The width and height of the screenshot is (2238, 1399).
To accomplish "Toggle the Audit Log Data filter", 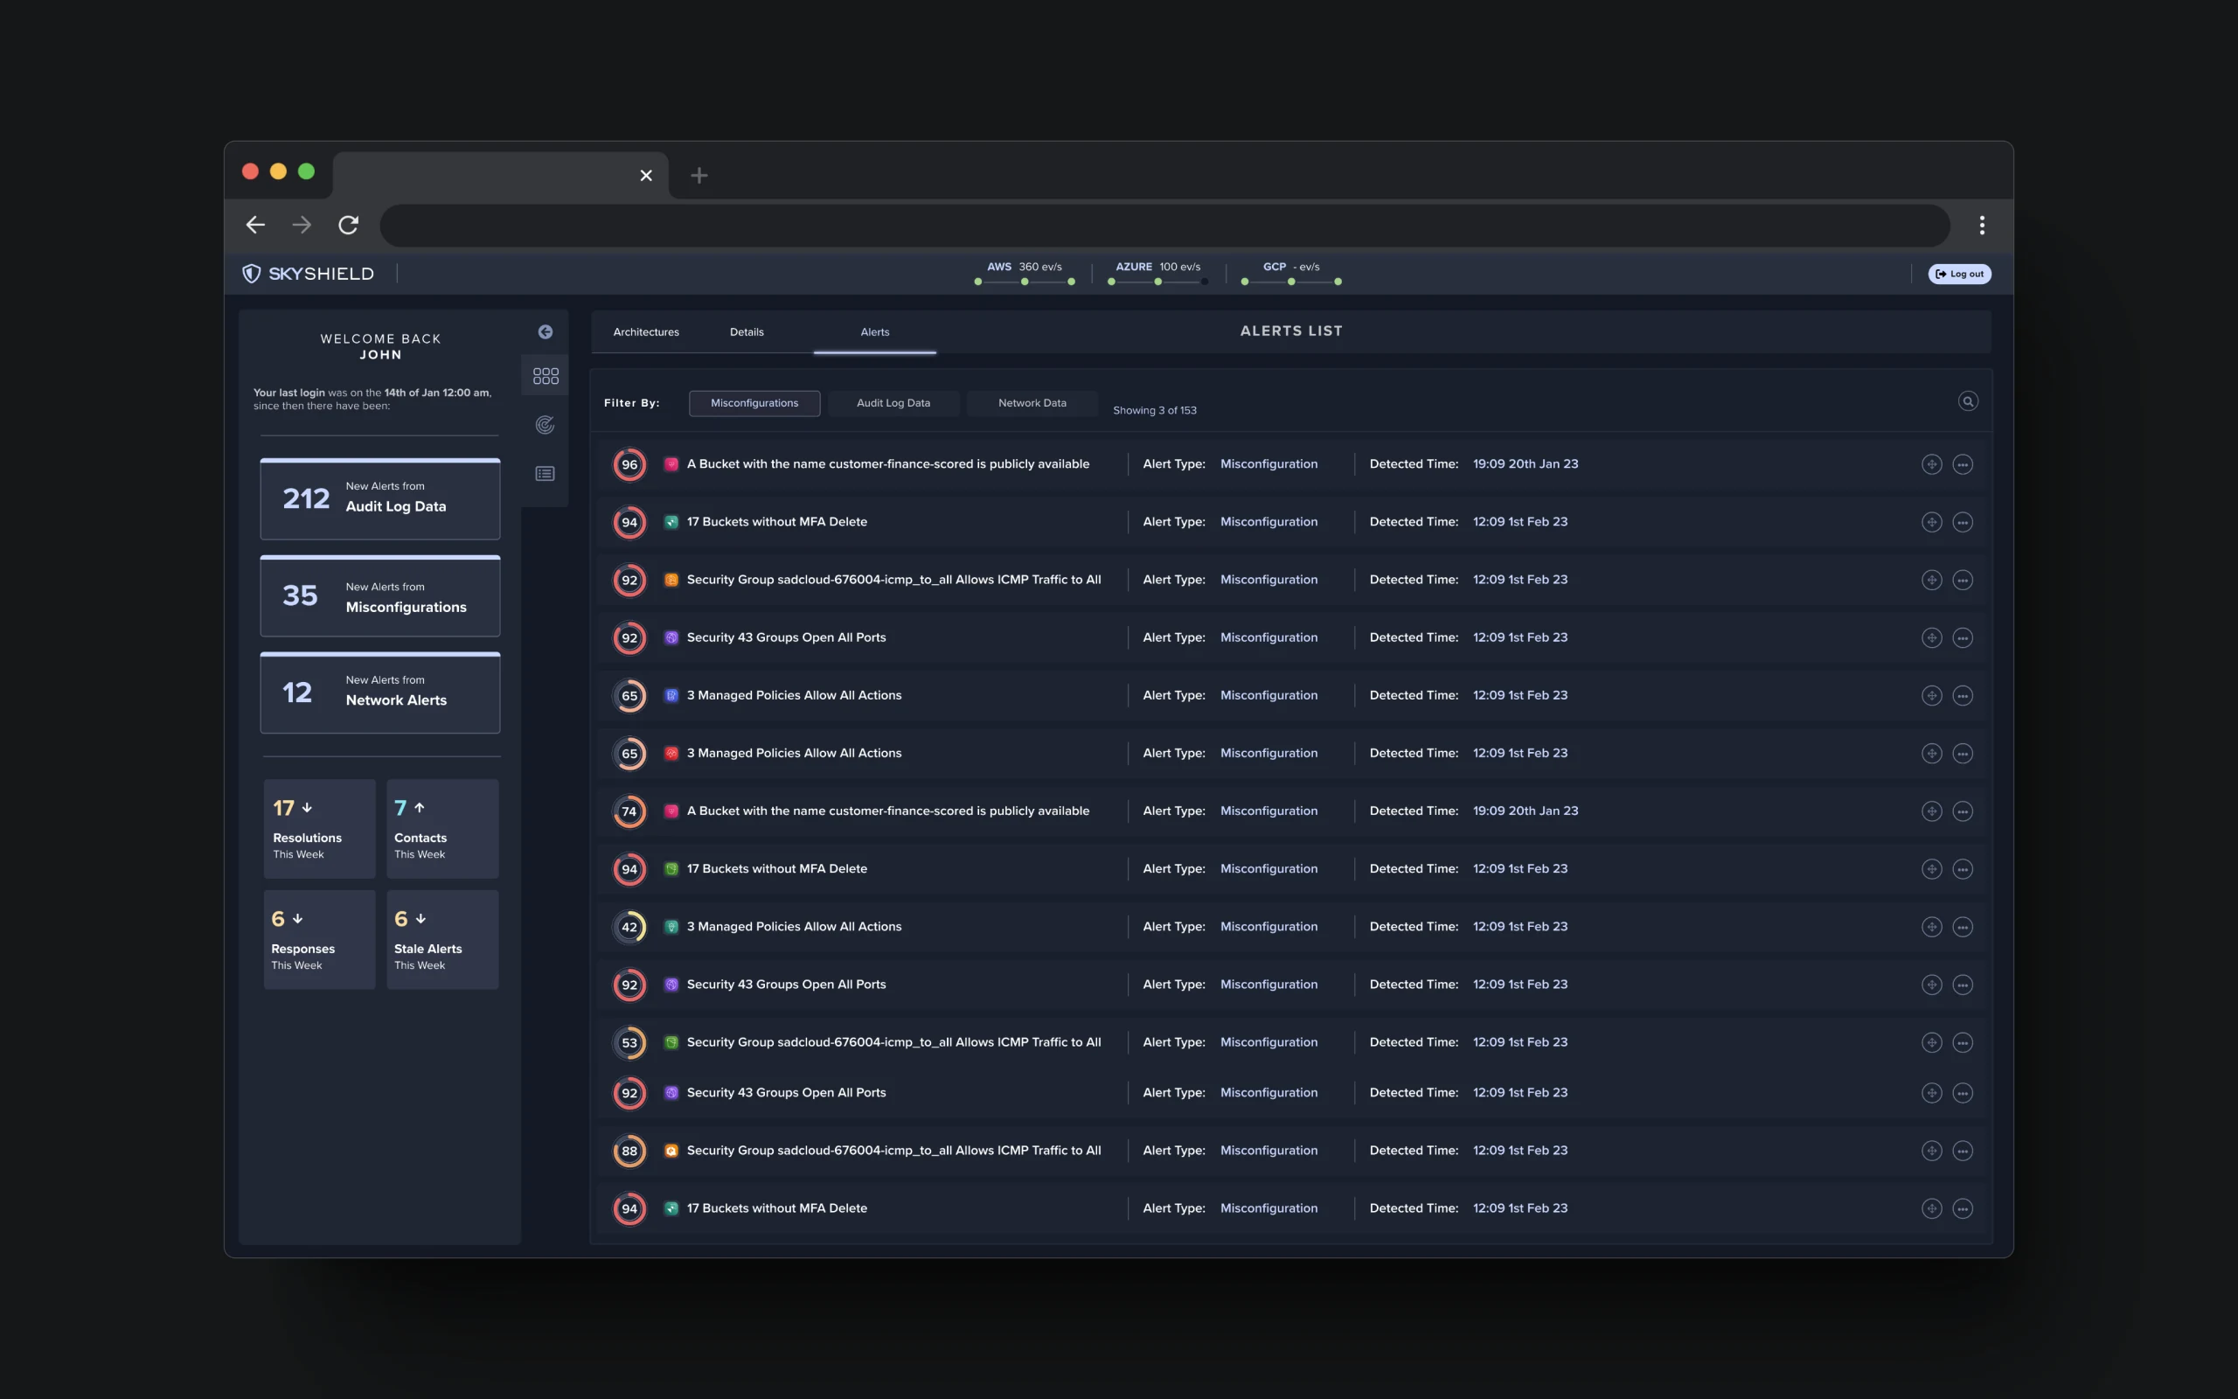I will [x=893, y=403].
